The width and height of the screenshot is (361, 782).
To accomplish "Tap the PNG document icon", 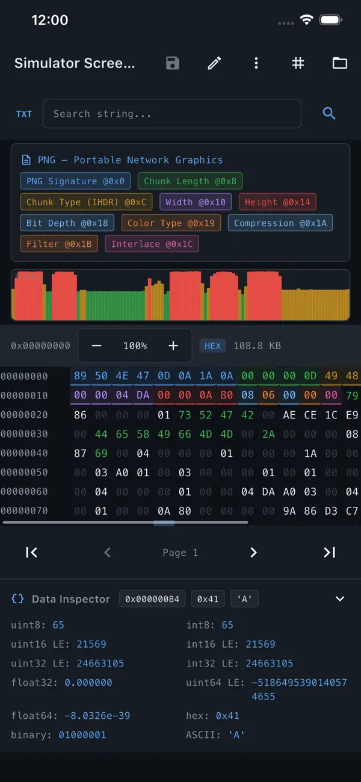I will (26, 160).
